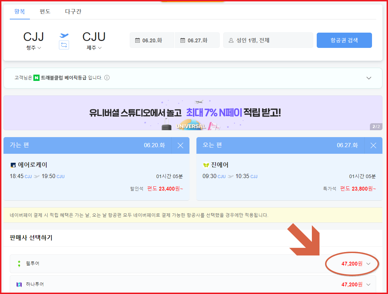
Task: Open the 성인 1명, 전체 passenger selector
Action: pos(268,40)
